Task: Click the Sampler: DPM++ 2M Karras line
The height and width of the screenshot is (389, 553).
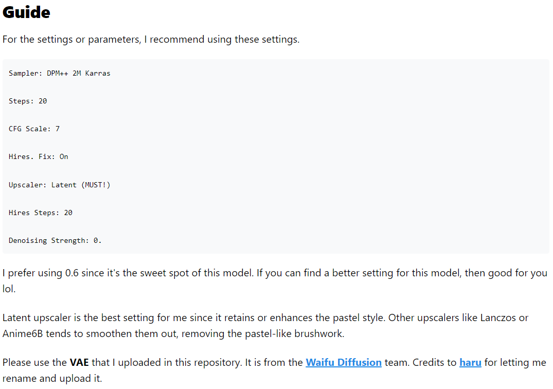Action: pos(59,74)
